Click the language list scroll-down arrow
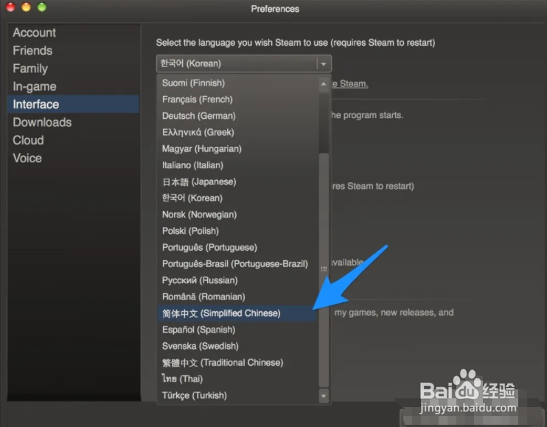This screenshot has height=427, width=547. coord(324,396)
